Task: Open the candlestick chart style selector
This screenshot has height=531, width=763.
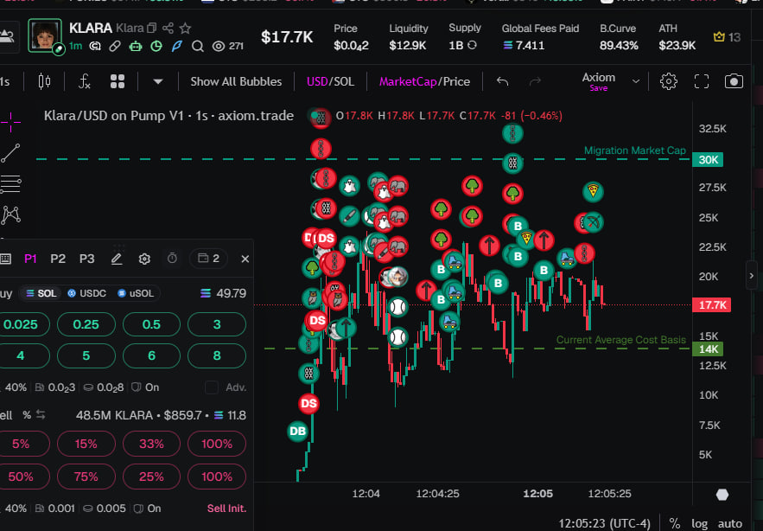Action: [x=44, y=81]
